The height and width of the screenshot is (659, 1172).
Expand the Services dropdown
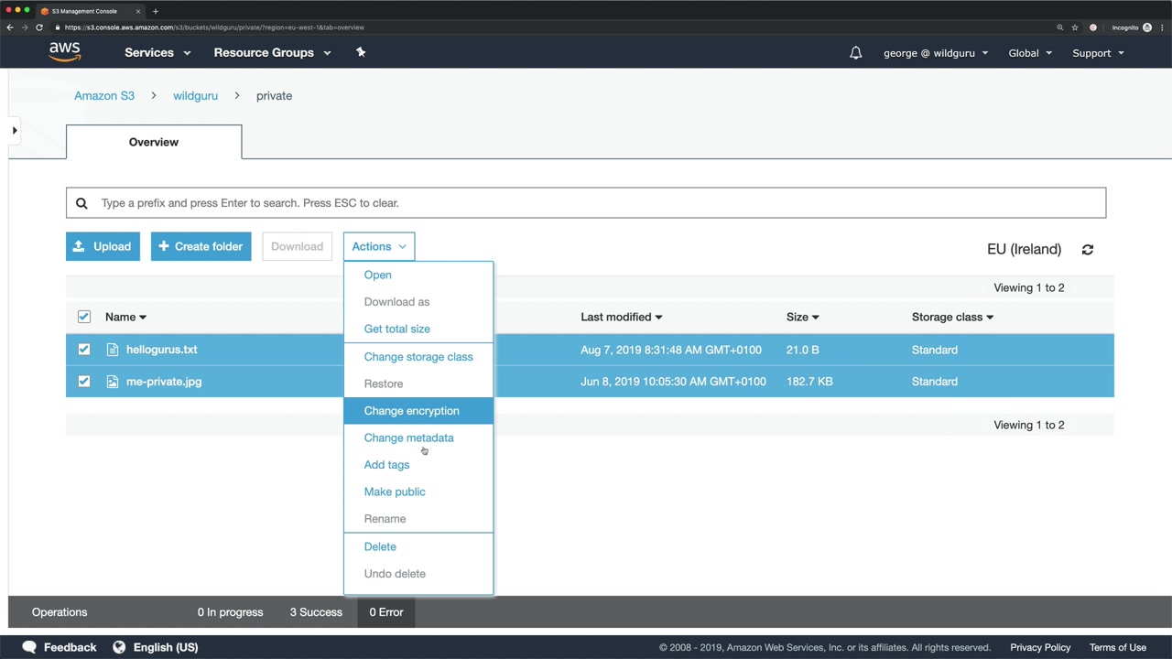(157, 52)
